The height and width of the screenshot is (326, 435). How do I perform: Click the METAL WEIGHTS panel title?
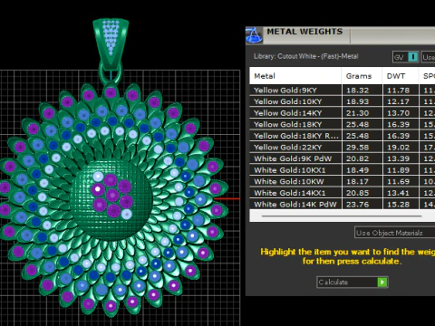304,32
